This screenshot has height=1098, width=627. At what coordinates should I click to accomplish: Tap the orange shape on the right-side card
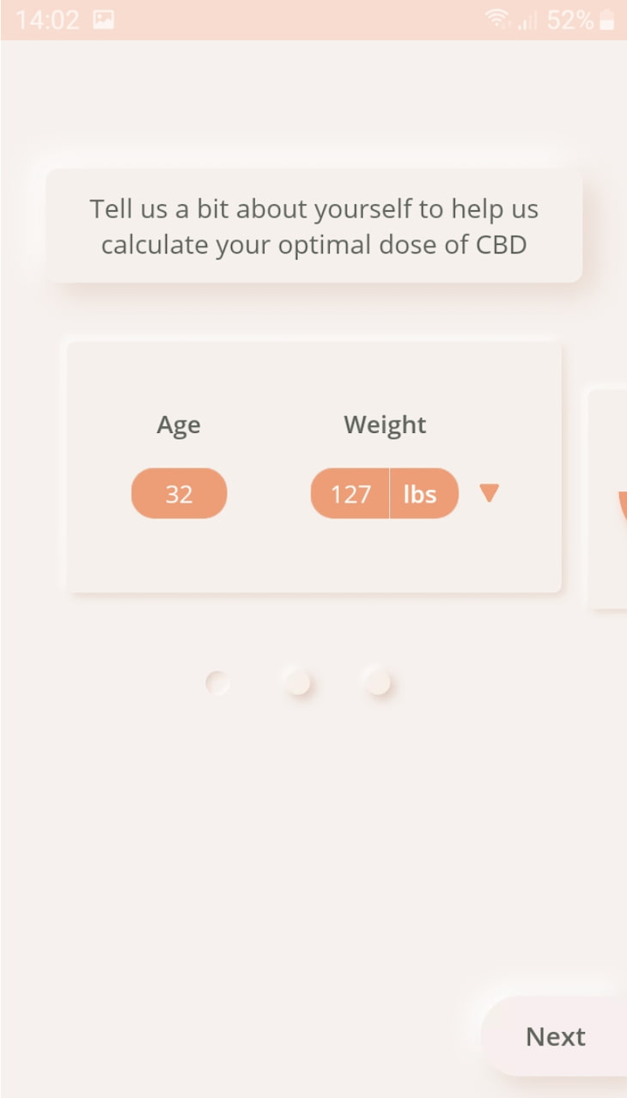pos(622,507)
